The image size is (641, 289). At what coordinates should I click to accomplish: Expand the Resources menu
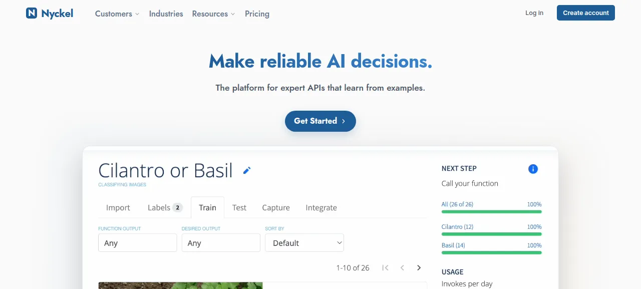pos(213,14)
